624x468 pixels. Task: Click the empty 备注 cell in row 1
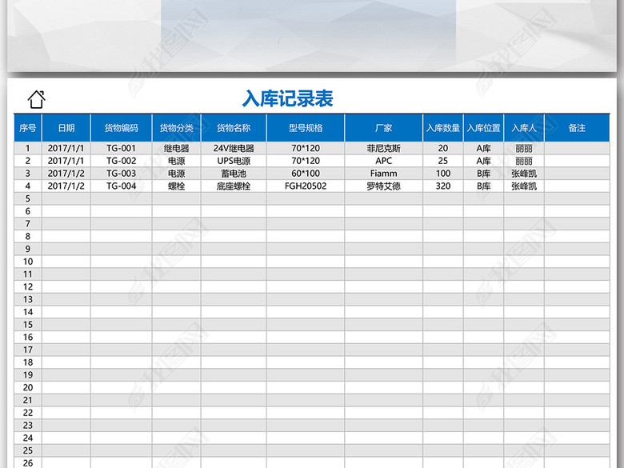click(577, 149)
